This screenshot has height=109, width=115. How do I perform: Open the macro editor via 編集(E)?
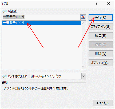[x=101, y=36]
